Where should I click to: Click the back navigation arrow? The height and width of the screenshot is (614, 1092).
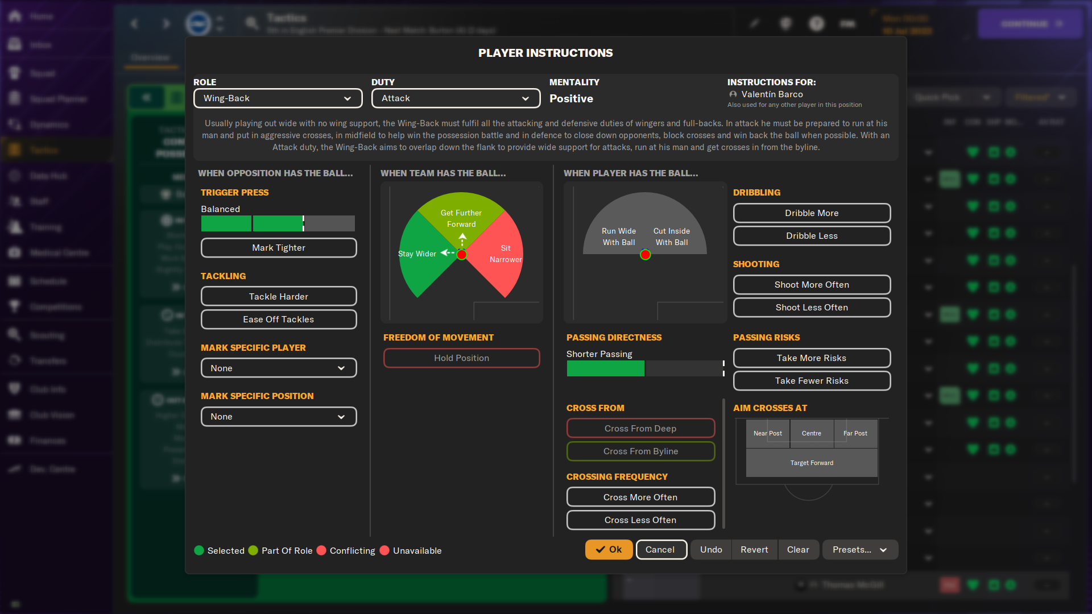click(x=135, y=23)
